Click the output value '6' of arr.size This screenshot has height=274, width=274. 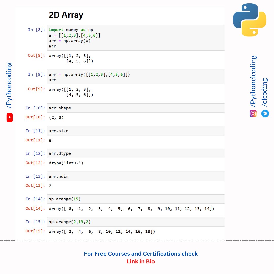(x=50, y=141)
